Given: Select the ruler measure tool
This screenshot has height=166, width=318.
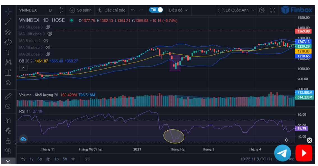Looking at the screenshot, I should [x=8, y=96].
